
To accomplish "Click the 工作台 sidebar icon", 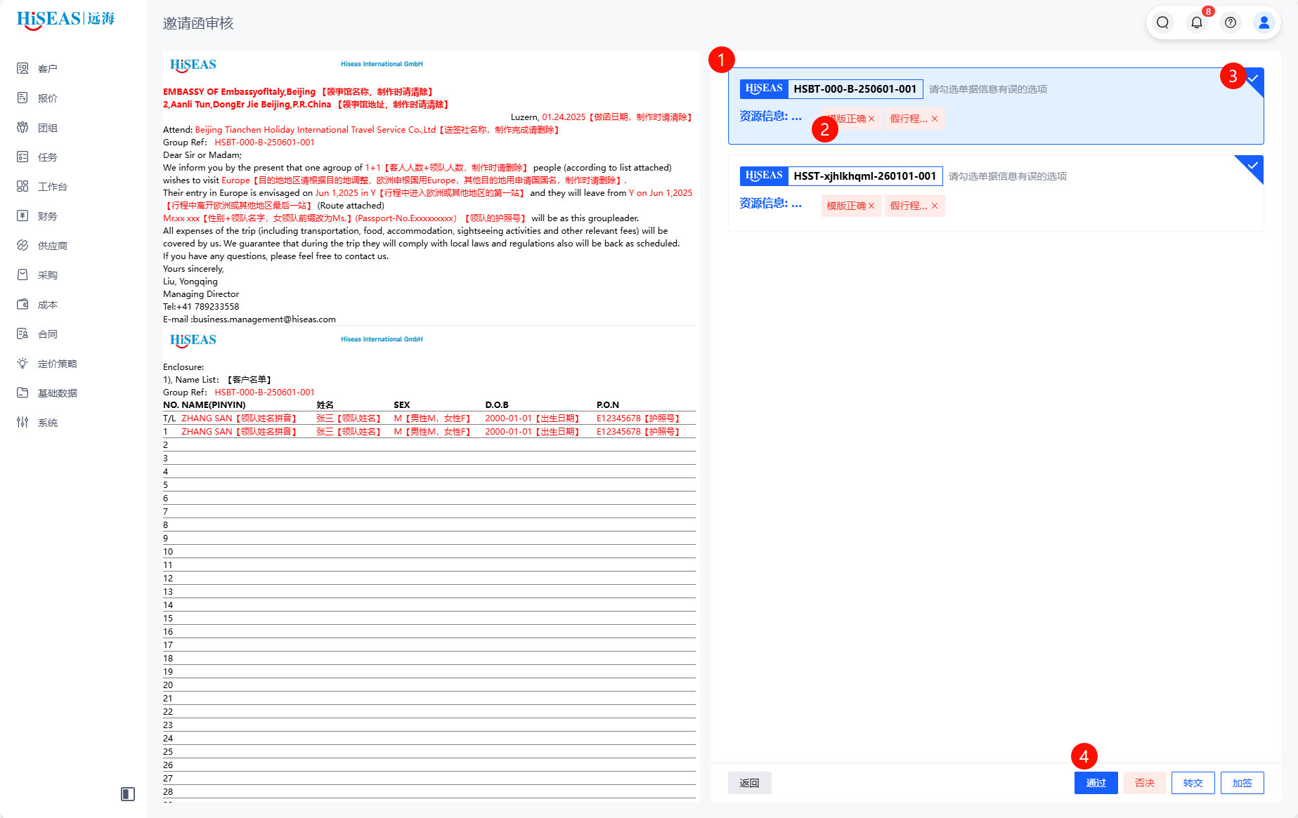I will 22,186.
